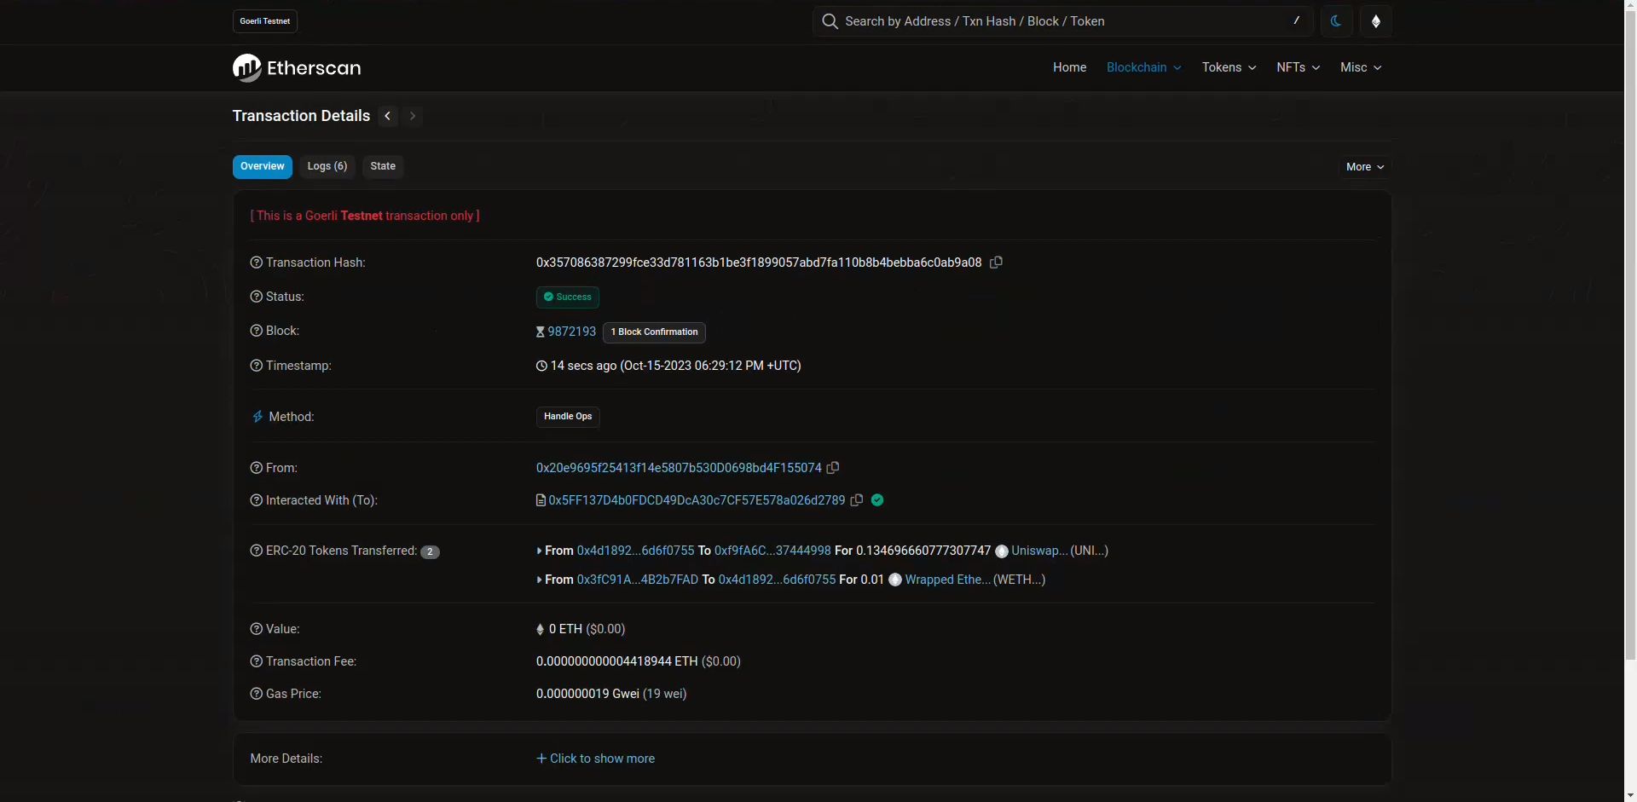Show help icon beside From
Screen dimensions: 1637x802
(x=256, y=468)
